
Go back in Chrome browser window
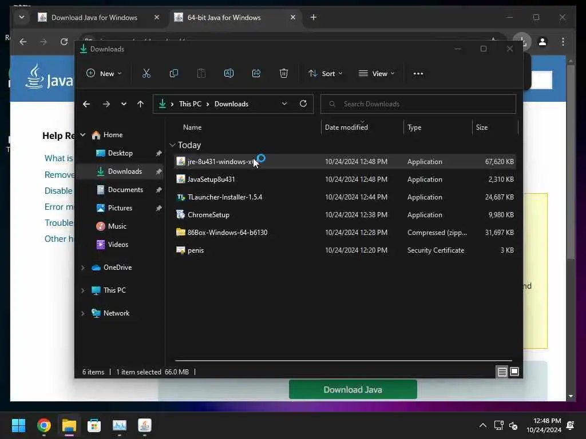(x=23, y=41)
